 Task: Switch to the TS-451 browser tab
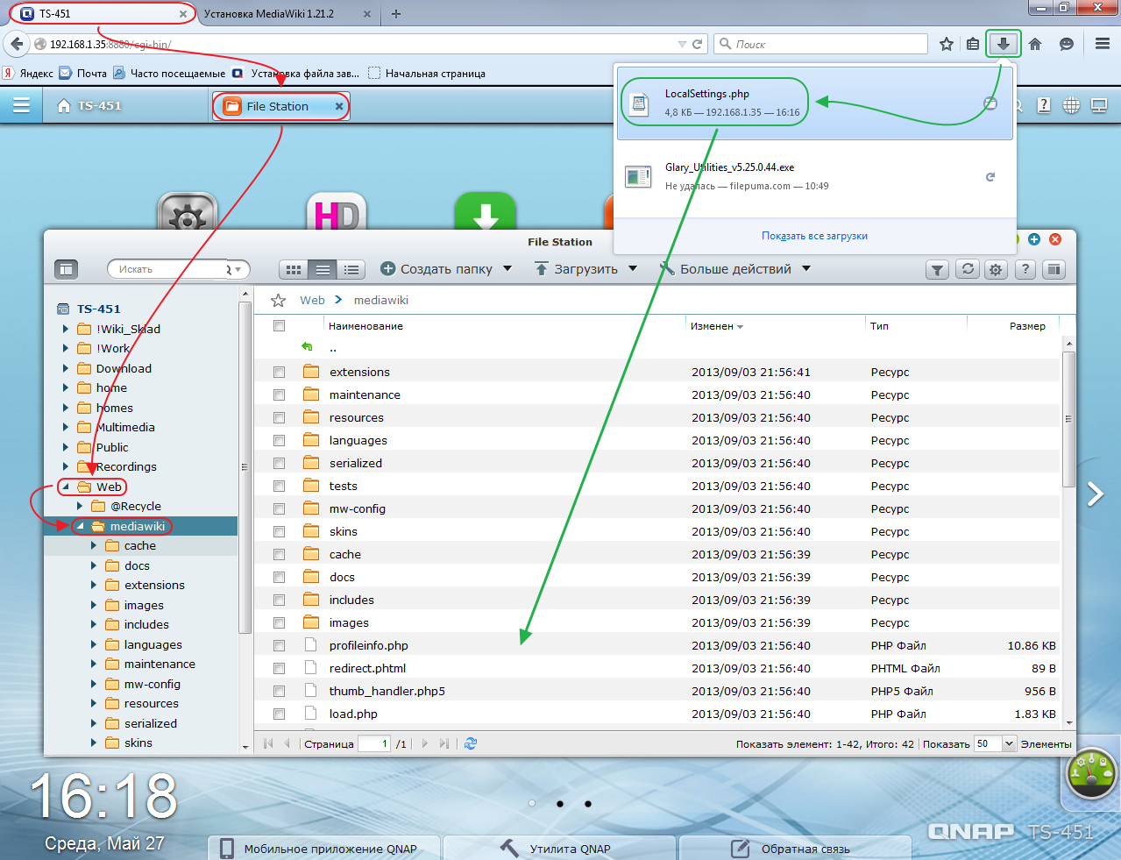tap(104, 14)
